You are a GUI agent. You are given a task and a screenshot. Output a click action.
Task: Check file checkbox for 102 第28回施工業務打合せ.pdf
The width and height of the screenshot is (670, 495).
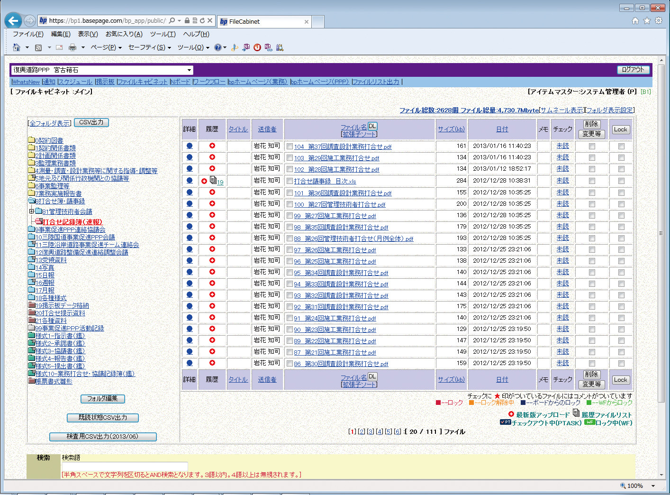[290, 169]
